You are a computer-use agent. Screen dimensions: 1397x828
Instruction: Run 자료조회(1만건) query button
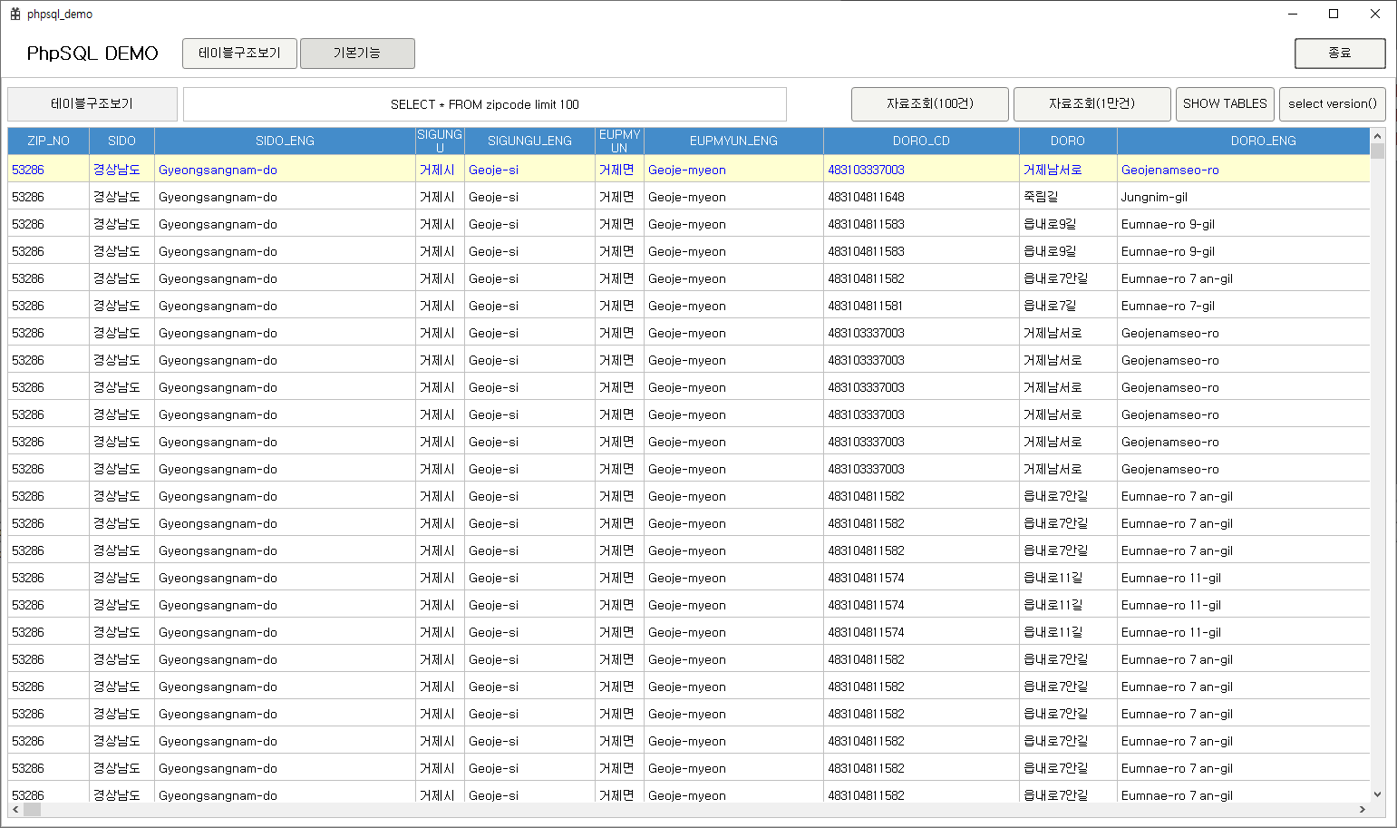point(1091,104)
